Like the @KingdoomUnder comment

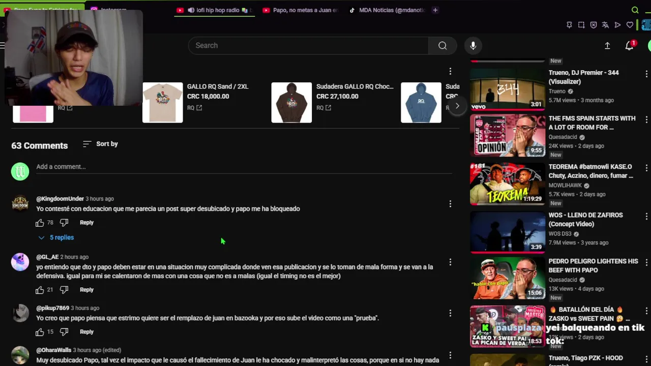tap(40, 223)
